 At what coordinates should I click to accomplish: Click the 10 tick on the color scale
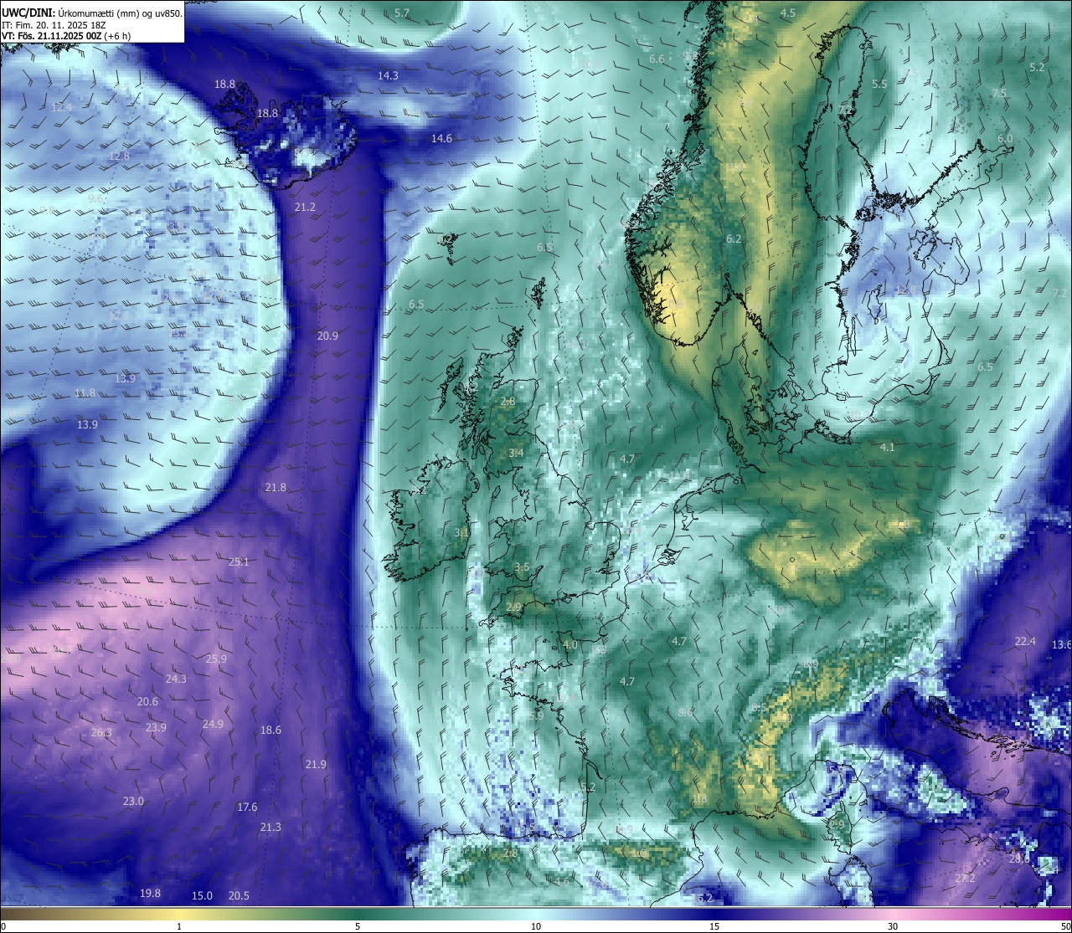535,926
